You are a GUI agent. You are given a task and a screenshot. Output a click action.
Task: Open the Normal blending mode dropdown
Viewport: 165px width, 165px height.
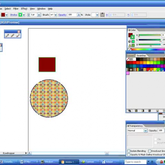click(146, 131)
